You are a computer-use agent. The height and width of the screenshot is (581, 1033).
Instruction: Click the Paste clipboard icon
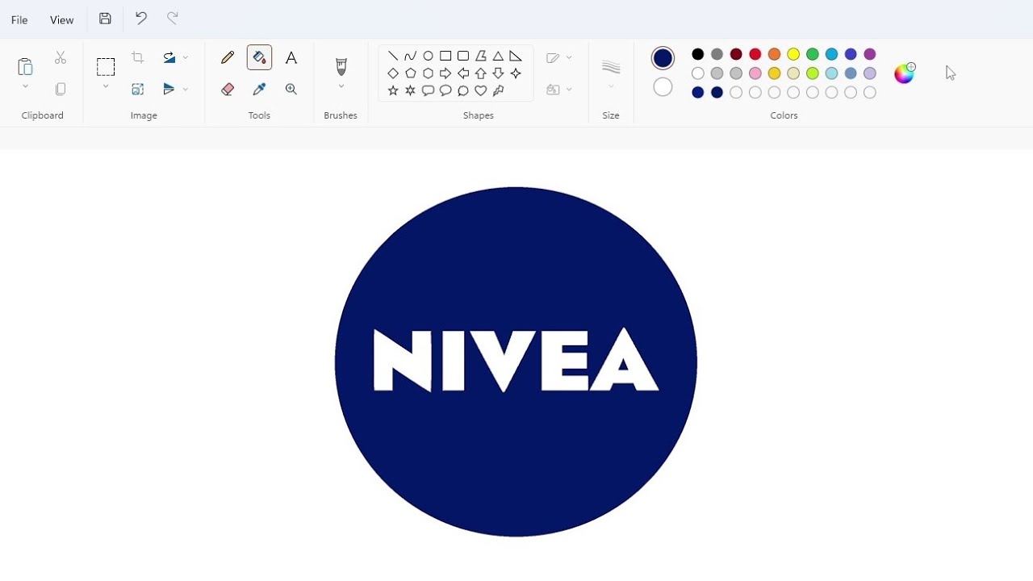[x=25, y=66]
